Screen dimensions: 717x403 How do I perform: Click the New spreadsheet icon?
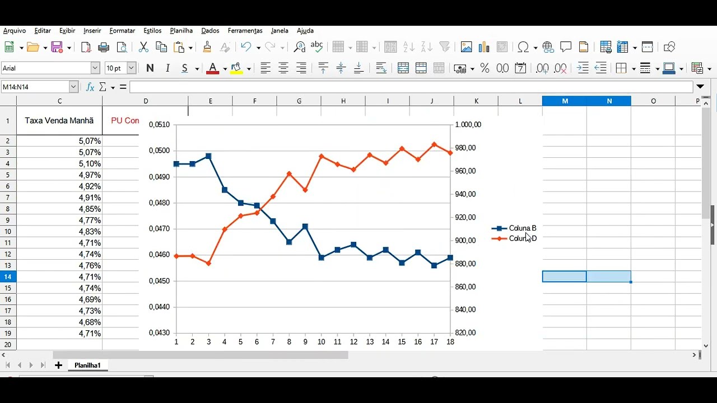click(10, 47)
